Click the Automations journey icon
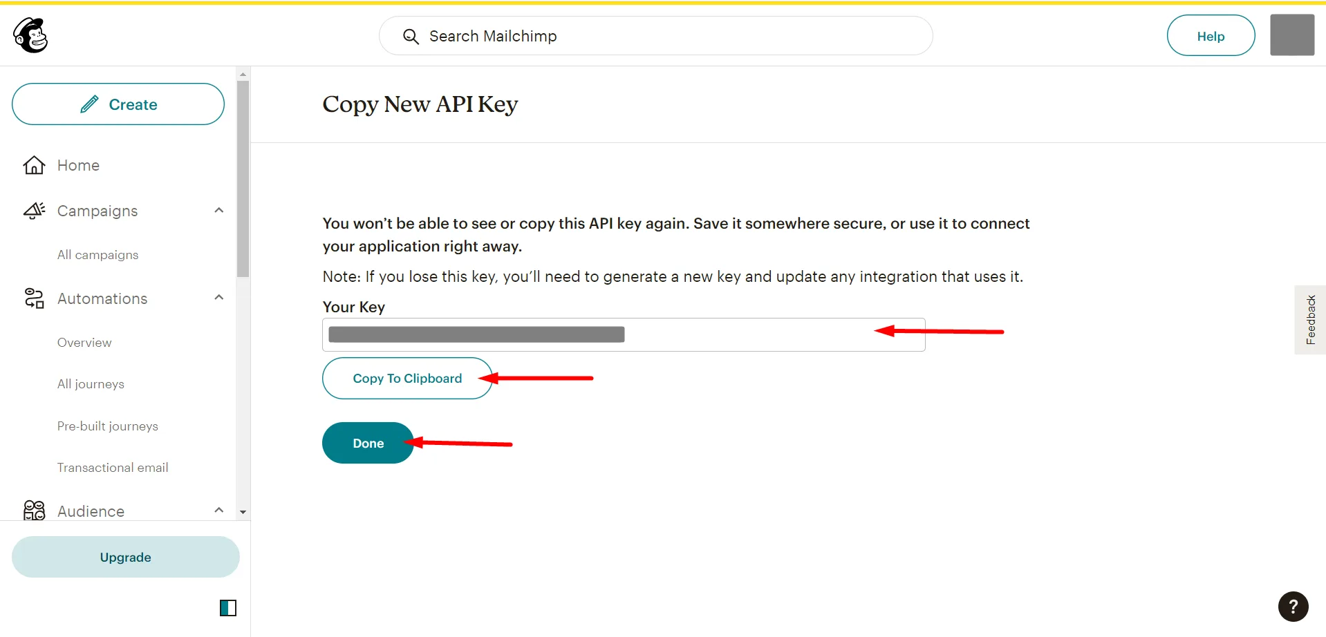The height and width of the screenshot is (637, 1326). pyautogui.click(x=34, y=298)
